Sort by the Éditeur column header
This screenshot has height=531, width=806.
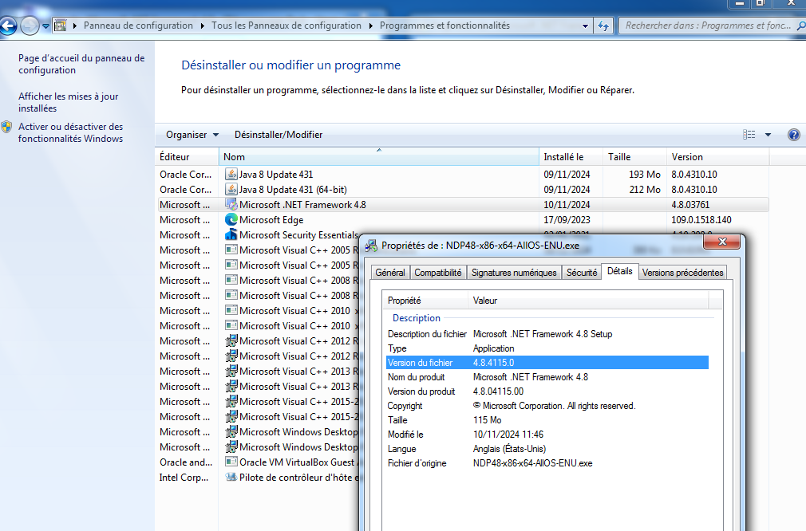click(187, 157)
